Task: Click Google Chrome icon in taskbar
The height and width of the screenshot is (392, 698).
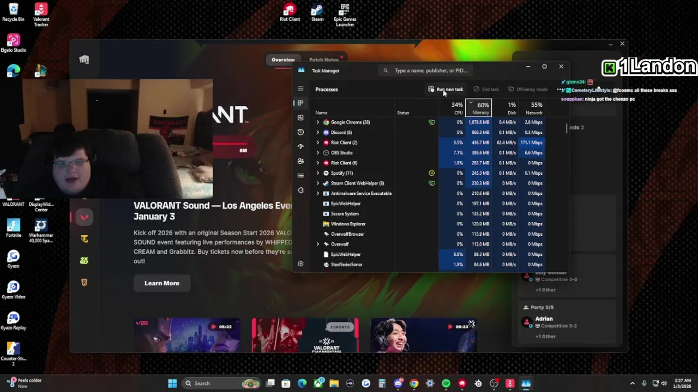Action: (414, 383)
